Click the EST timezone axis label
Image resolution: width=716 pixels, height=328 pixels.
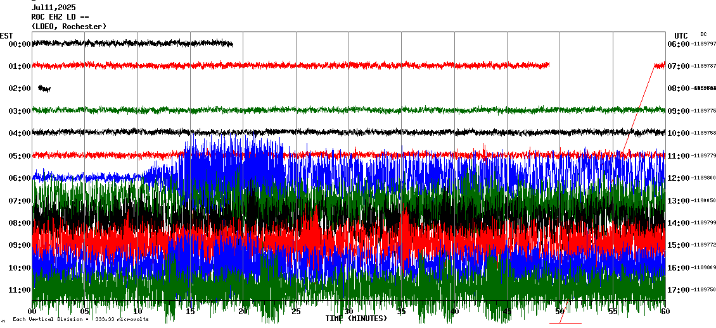tap(6, 35)
